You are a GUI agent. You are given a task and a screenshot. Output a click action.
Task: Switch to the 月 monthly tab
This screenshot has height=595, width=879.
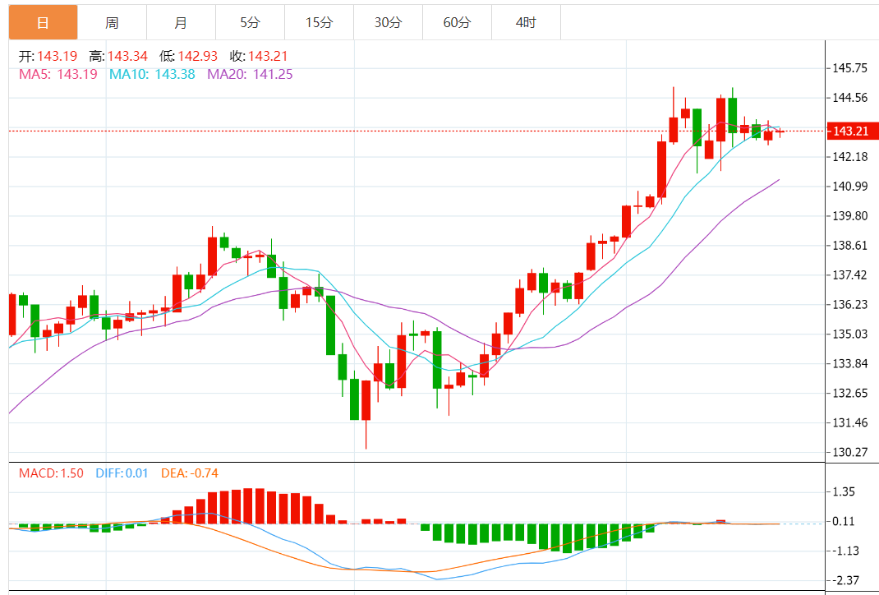pos(181,22)
